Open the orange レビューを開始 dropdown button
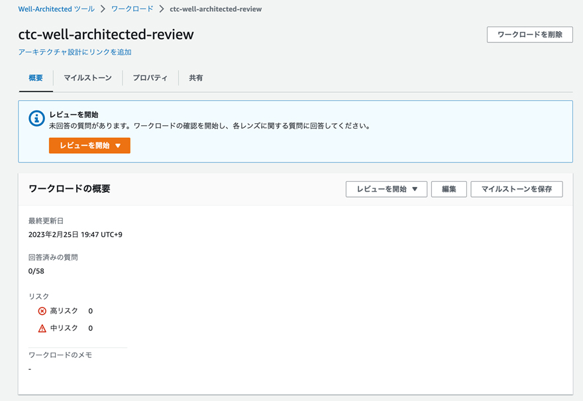Image resolution: width=583 pixels, height=401 pixels. pyautogui.click(x=89, y=145)
